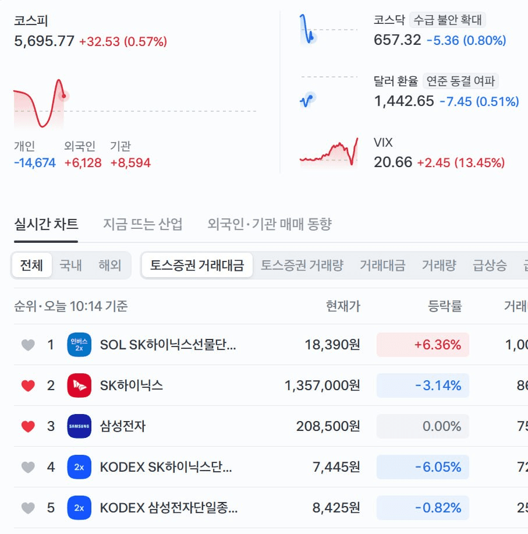The image size is (528, 534).
Task: Unfavorite 삼성전자 using the red heart
Action: [28, 426]
